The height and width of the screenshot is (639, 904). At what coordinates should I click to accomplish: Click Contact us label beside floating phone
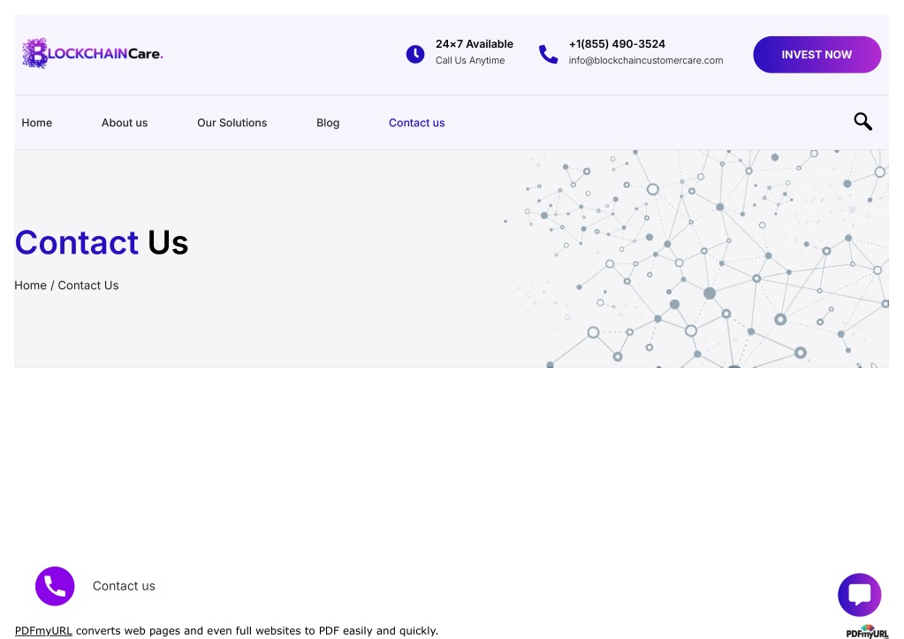[124, 586]
